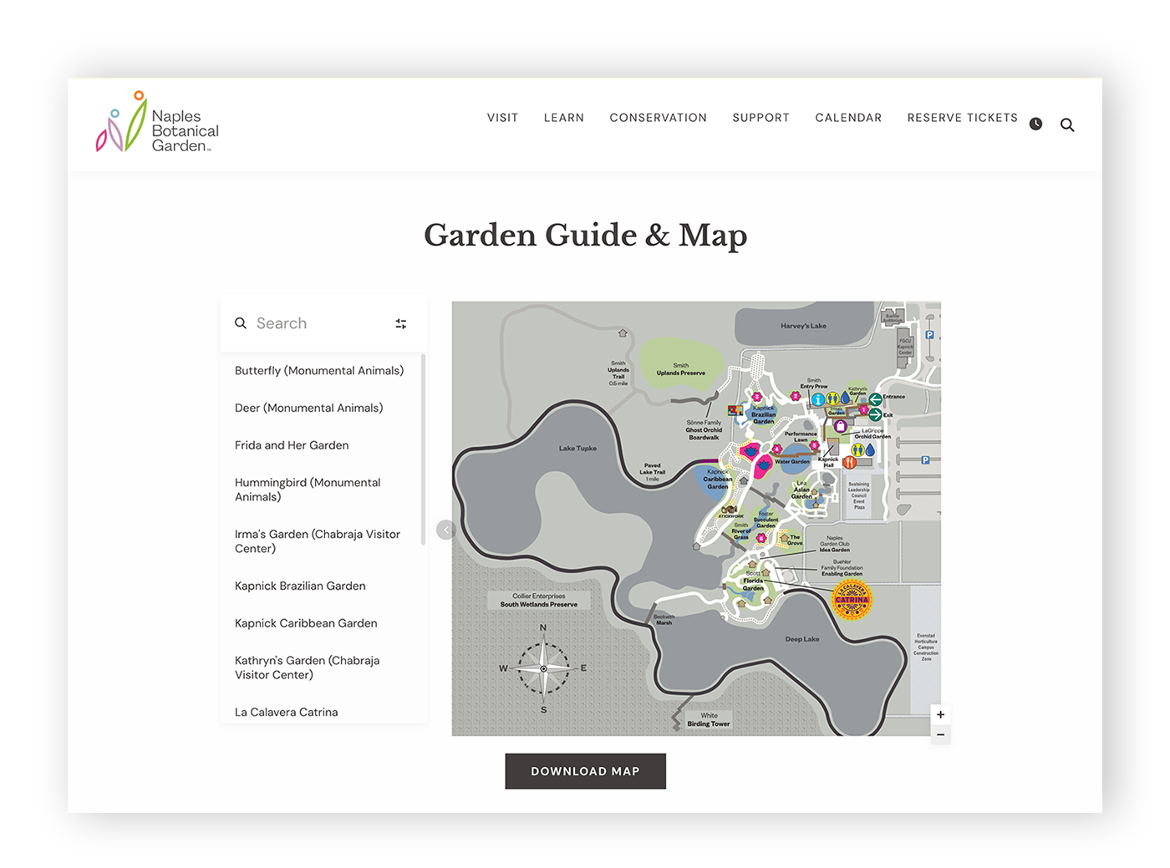Click the green Entrance arrow icon on the map

point(875,400)
